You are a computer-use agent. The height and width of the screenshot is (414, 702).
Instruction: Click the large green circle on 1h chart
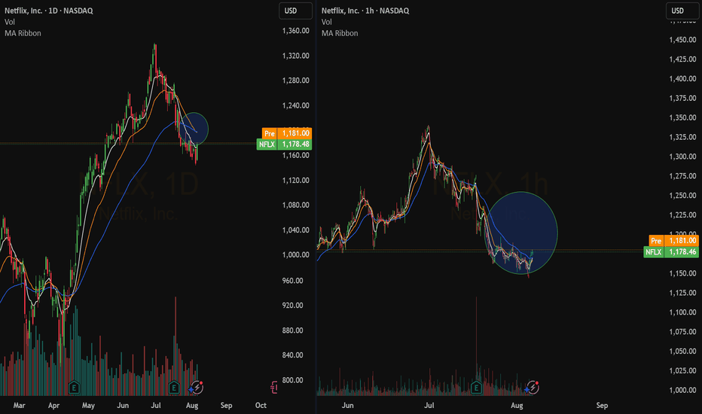click(520, 233)
